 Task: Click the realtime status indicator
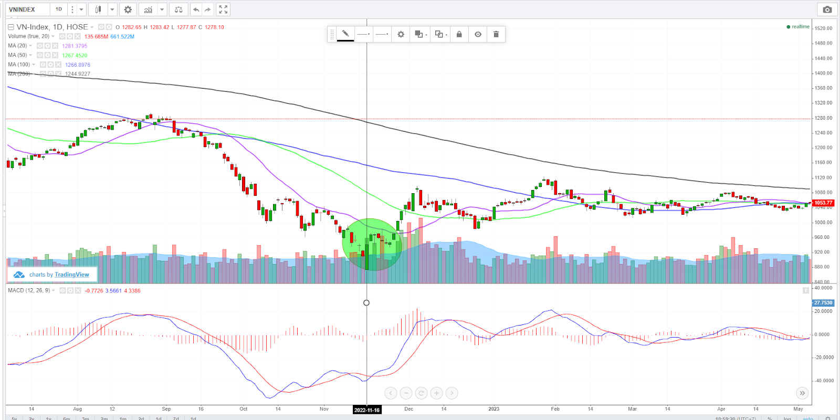click(798, 27)
